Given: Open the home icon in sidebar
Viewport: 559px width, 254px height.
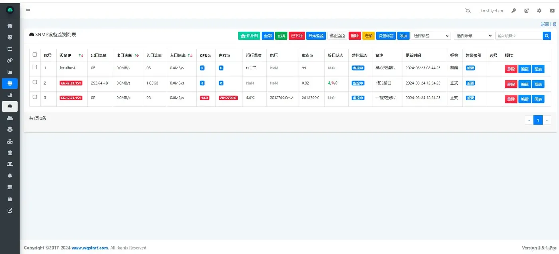Looking at the screenshot, I should pos(10,26).
